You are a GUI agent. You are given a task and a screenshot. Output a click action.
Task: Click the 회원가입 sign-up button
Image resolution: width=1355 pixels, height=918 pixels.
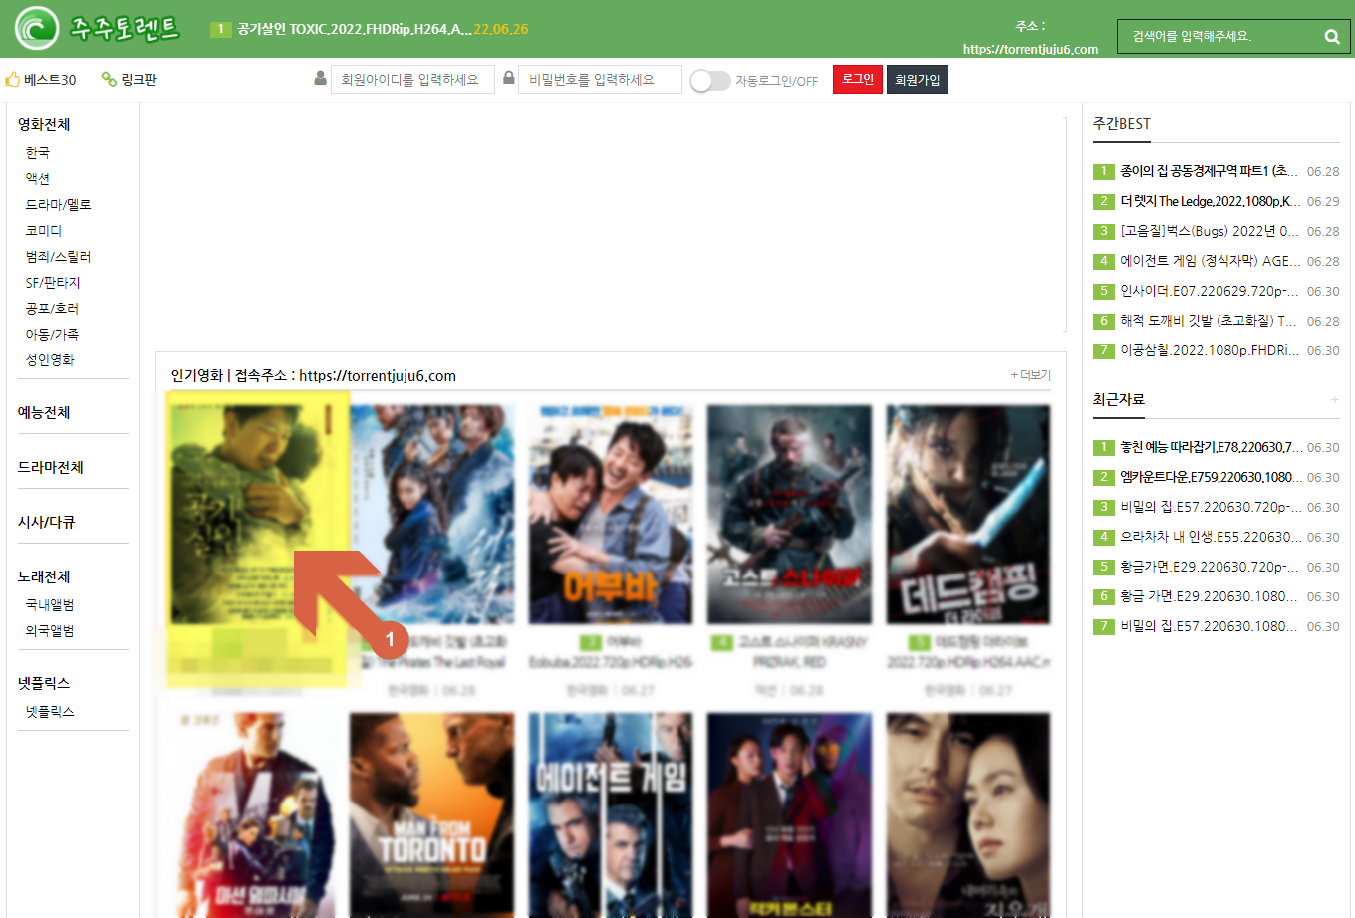pos(918,79)
